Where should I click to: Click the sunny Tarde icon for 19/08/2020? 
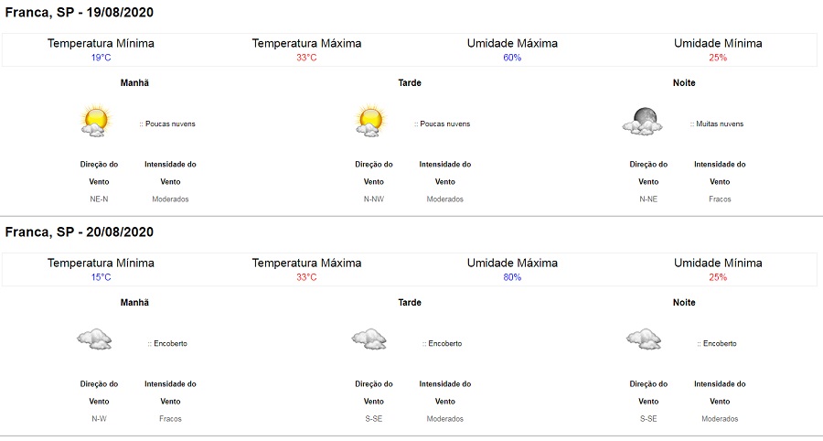(x=370, y=122)
